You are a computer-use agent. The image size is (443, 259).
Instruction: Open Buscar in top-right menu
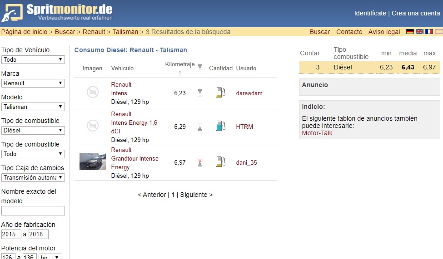pos(319,32)
